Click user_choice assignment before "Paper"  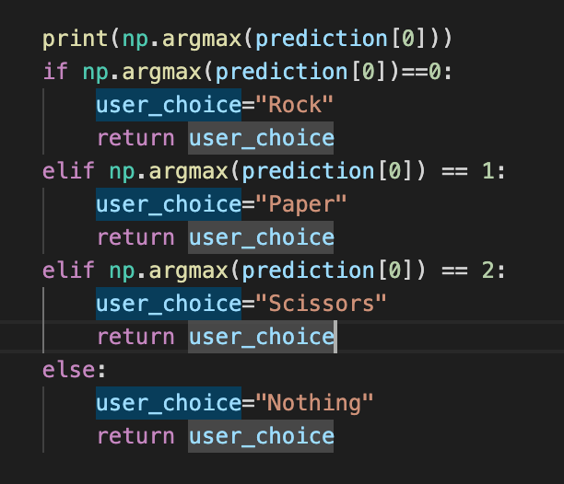(169, 204)
